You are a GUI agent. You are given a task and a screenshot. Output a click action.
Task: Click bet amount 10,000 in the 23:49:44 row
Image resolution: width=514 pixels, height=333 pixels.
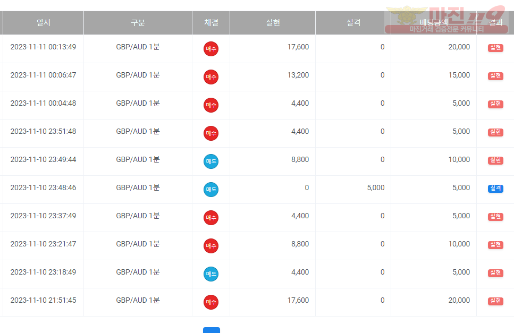459,159
